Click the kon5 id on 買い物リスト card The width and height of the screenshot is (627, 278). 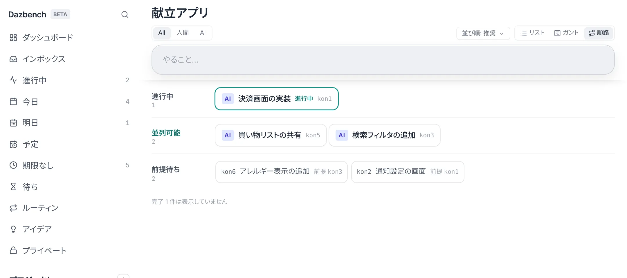(313, 135)
